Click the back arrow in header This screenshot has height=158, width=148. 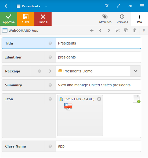click(x=6, y=6)
